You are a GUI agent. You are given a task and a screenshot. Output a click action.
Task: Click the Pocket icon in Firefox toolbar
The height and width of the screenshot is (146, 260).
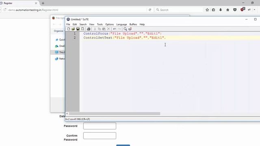point(235,10)
